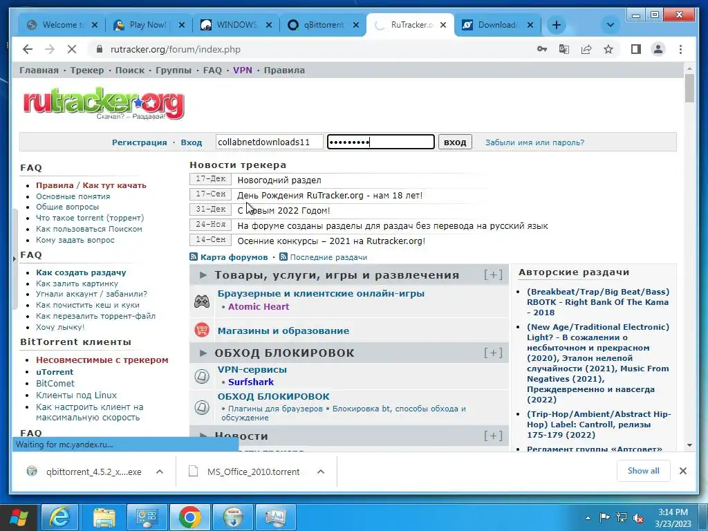Click the saved passwords key icon
Viewport: 708px width, 531px height.
(x=542, y=49)
